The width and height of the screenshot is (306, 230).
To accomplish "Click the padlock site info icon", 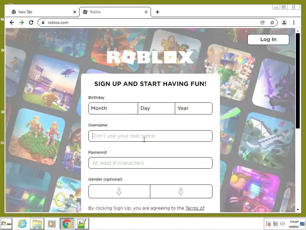I will 43,22.
